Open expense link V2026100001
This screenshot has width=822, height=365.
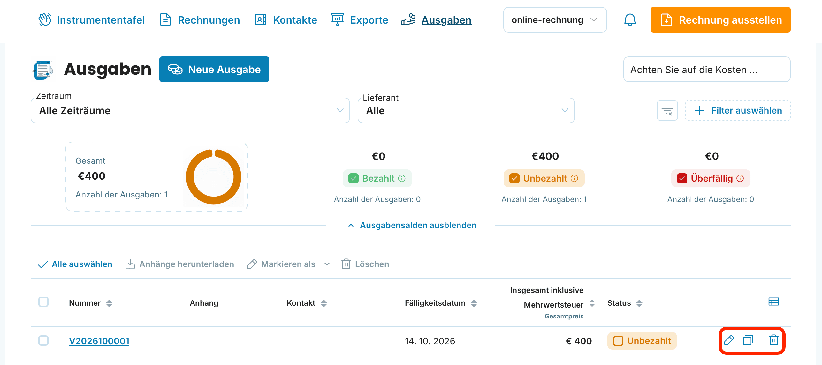pos(99,341)
